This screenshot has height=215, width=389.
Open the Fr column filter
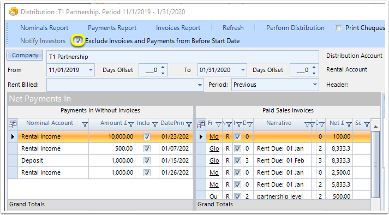pos(218,124)
